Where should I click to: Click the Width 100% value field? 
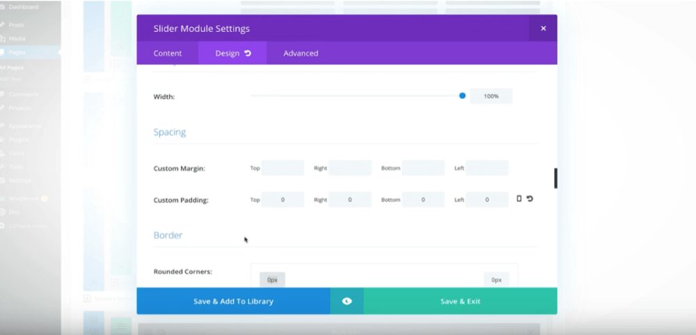click(491, 96)
